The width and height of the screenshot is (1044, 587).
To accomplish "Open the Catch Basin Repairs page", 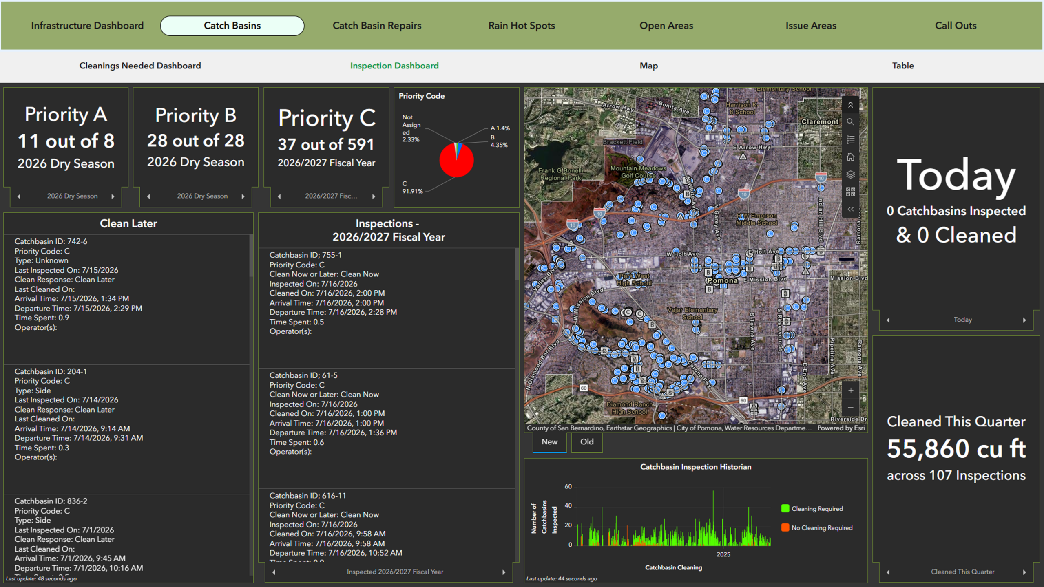I will [377, 26].
